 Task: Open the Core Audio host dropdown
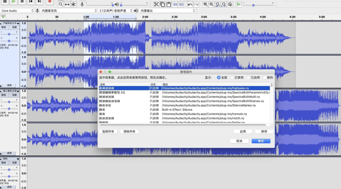tap(17, 11)
